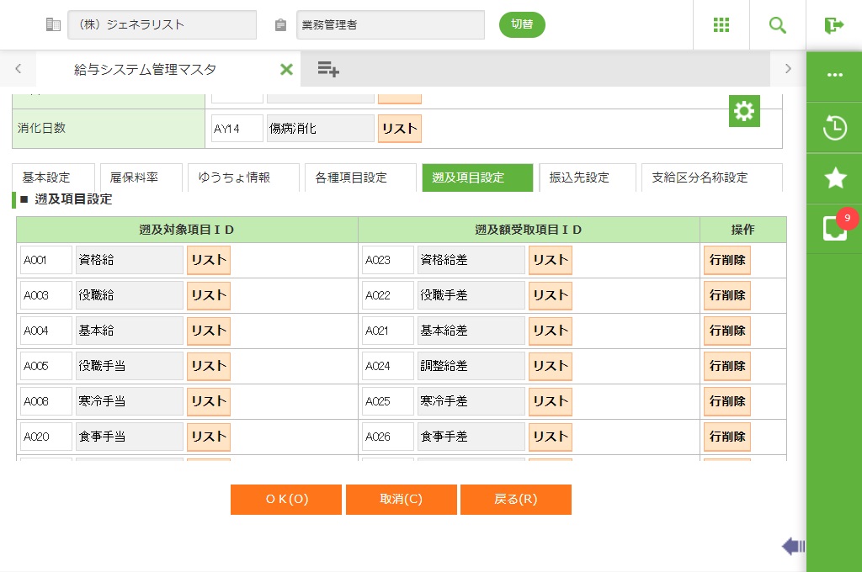This screenshot has height=572, width=862.
Task: Delete the row for A001 資格給
Action: 727,260
